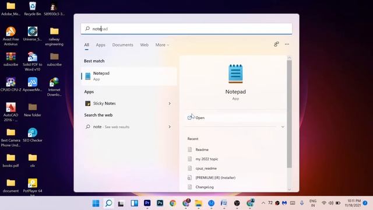This screenshot has width=373, height=210.
Task: Open recent file my 2022 topic
Action: pos(207,159)
